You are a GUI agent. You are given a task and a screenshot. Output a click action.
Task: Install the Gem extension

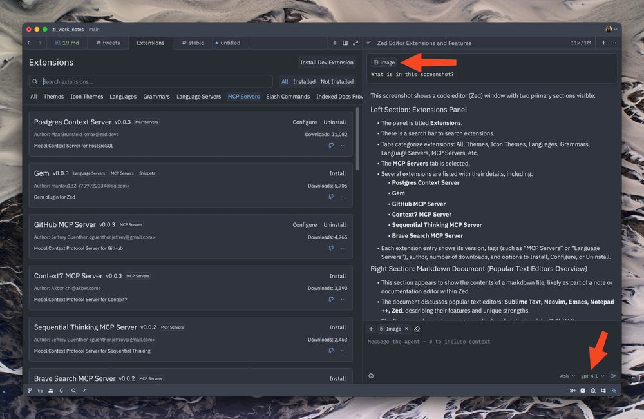tap(337, 173)
